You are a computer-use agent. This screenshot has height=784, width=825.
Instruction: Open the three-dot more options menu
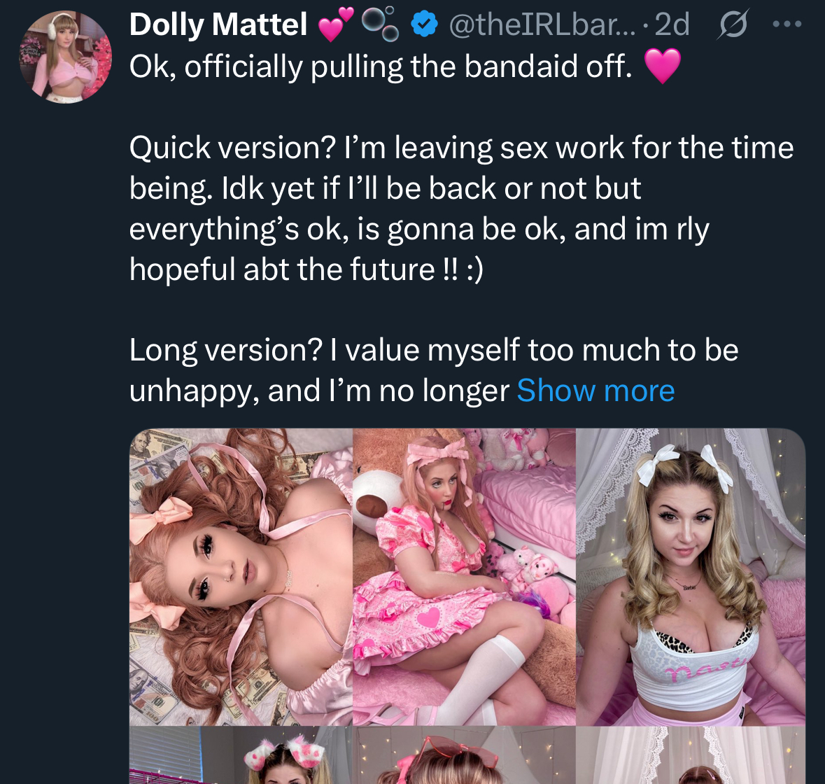coord(787,24)
